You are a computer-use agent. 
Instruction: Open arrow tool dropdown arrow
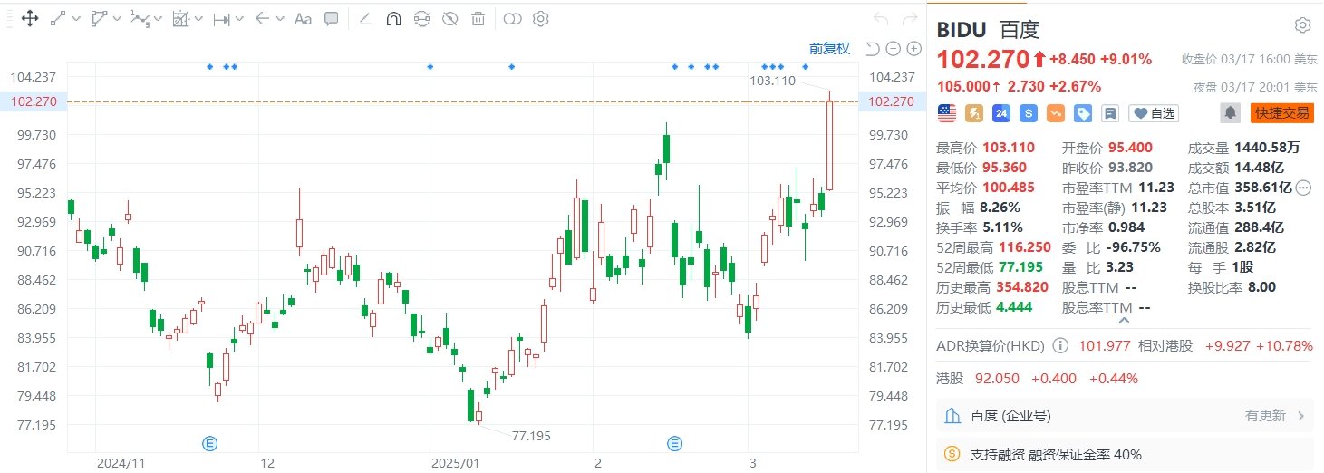click(279, 19)
